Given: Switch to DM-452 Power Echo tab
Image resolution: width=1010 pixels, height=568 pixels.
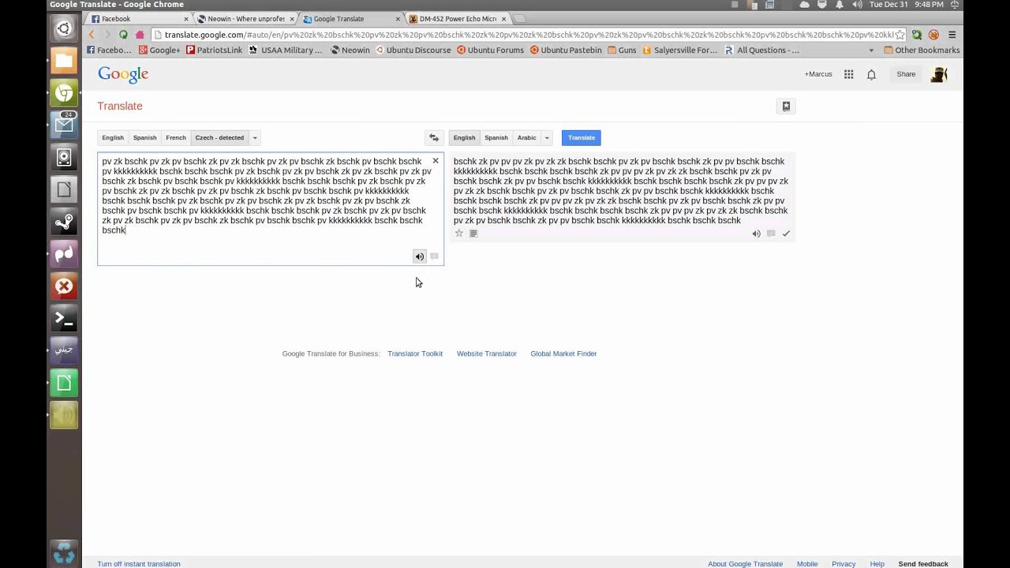Looking at the screenshot, I should [x=458, y=19].
